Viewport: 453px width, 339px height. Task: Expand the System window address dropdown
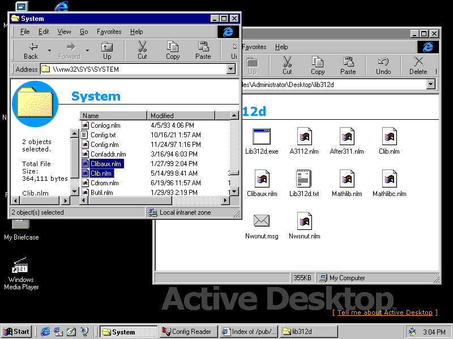click(x=231, y=69)
